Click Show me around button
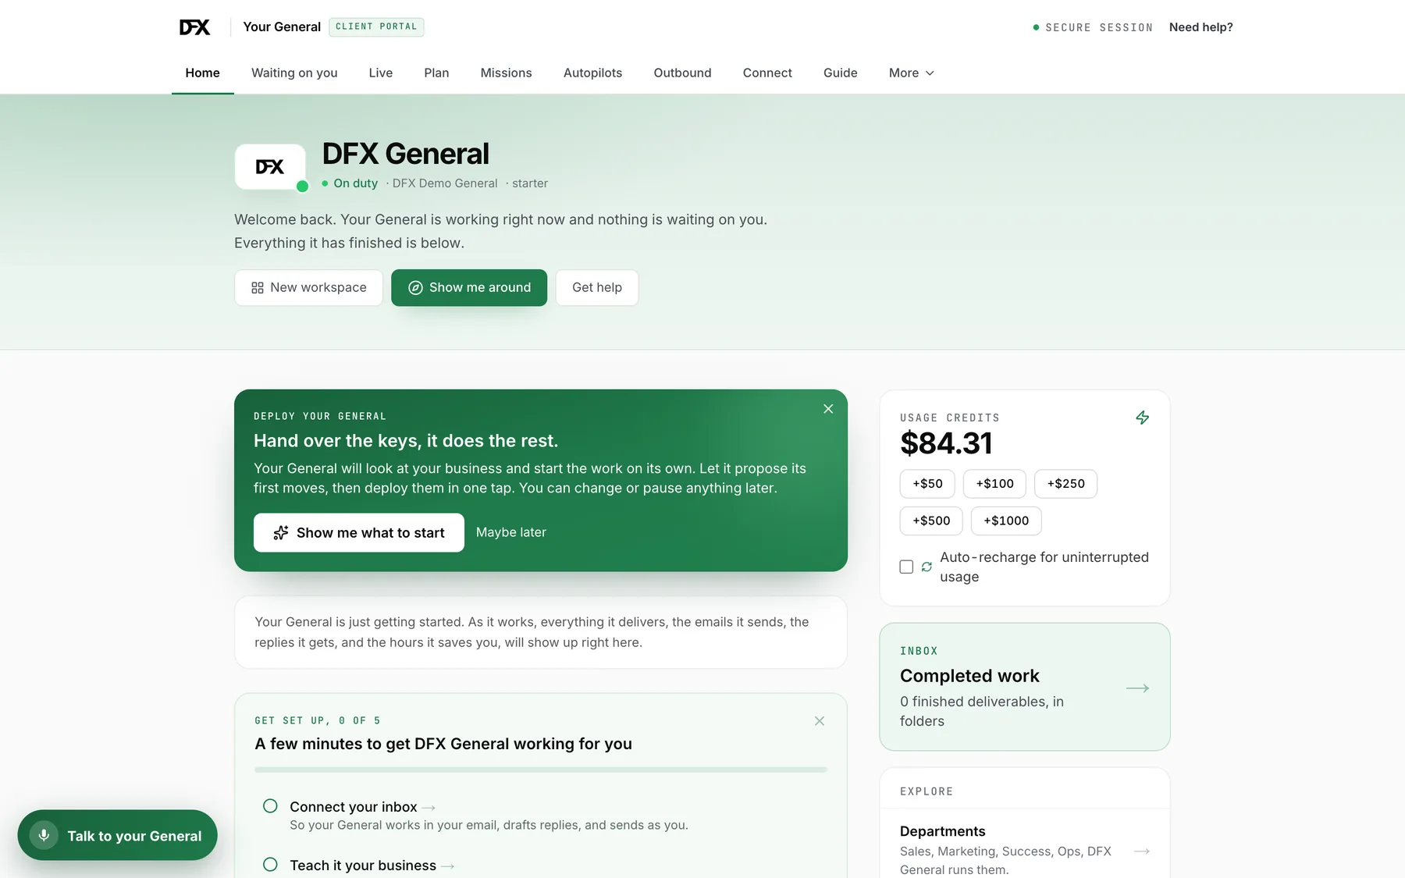Viewport: 1405px width, 878px height. pyautogui.click(x=469, y=288)
